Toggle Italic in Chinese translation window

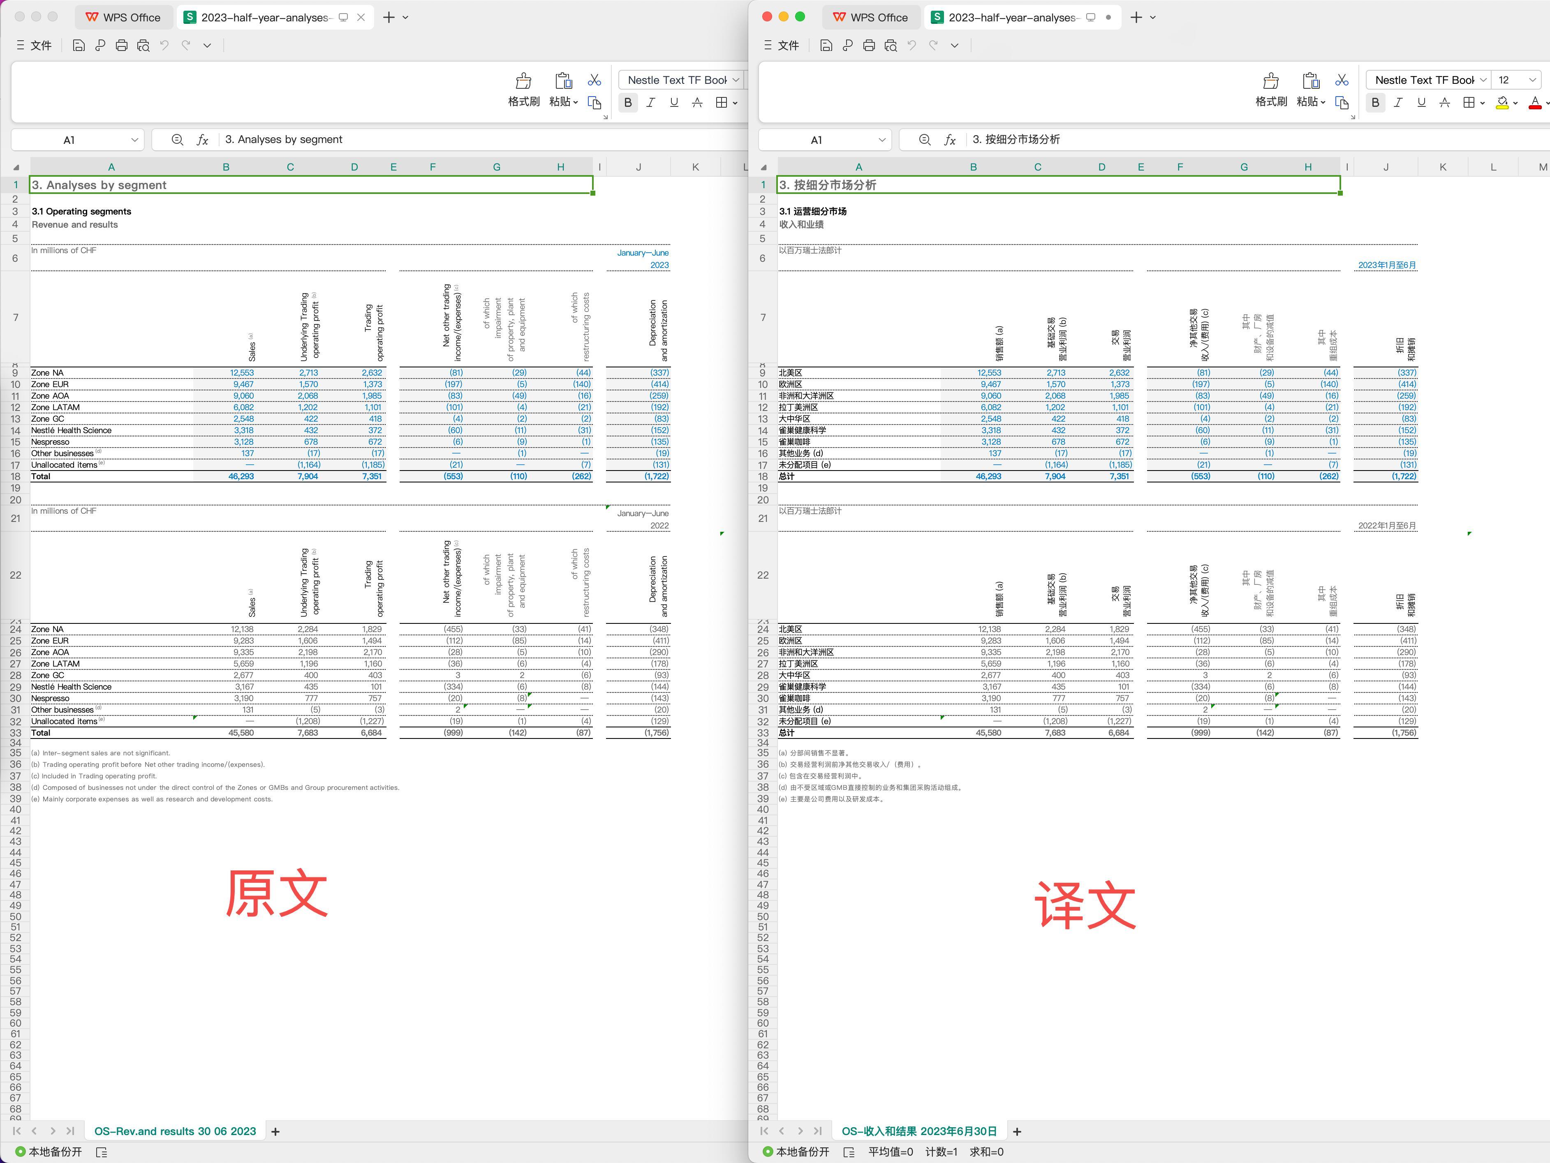pyautogui.click(x=1399, y=103)
